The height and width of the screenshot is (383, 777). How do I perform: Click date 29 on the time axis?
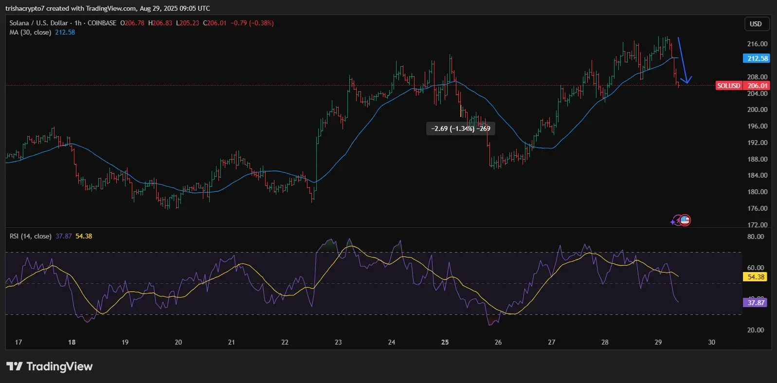click(658, 342)
